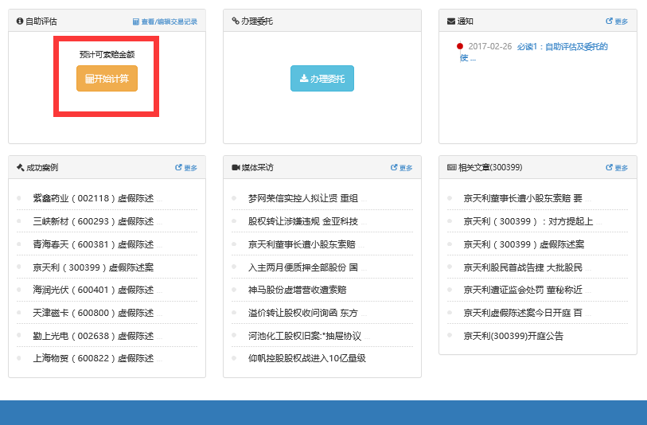The width and height of the screenshot is (647, 425).
Task: Open 仰帆控股股权战进入10亿量级 article
Action: (x=306, y=358)
